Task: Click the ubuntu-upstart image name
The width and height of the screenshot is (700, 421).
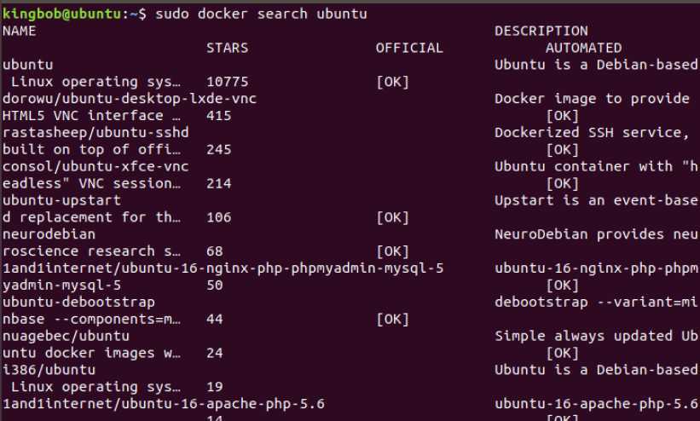Action: click(x=61, y=200)
